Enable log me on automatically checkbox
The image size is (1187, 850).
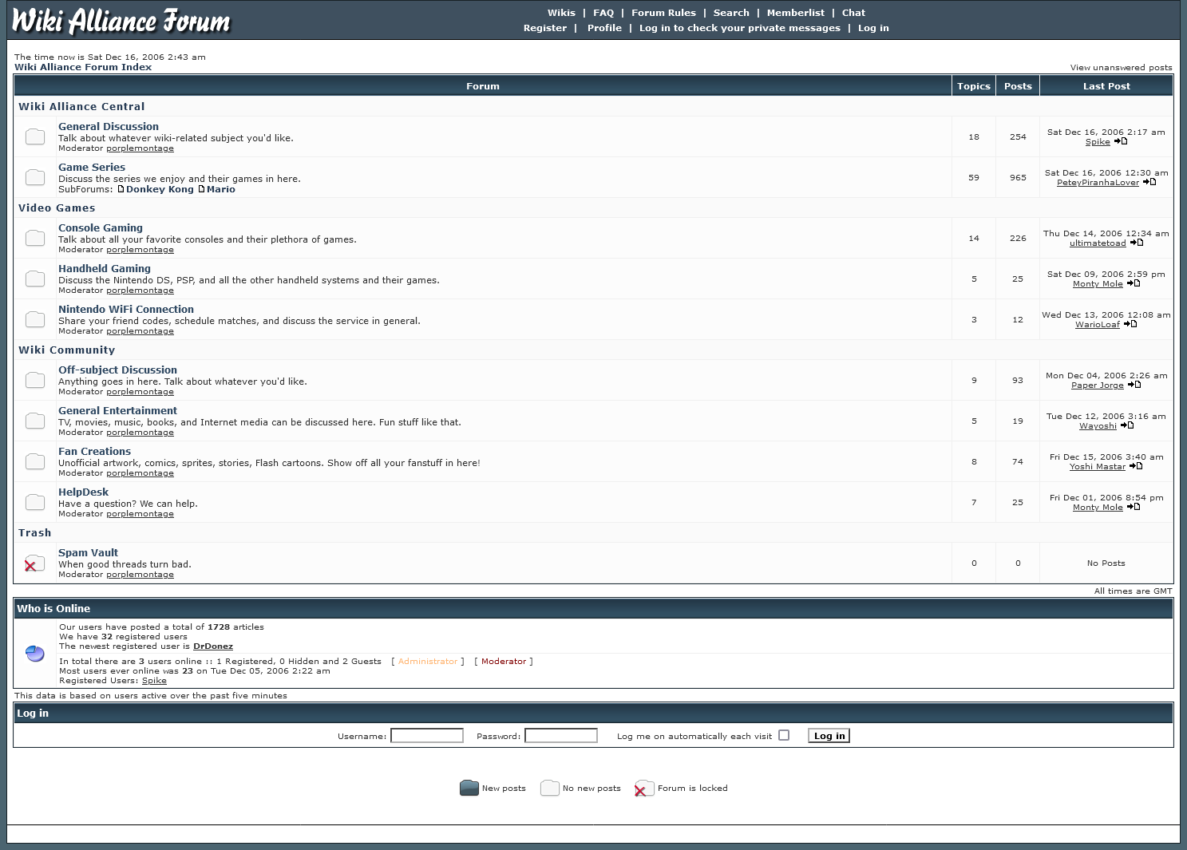point(784,735)
